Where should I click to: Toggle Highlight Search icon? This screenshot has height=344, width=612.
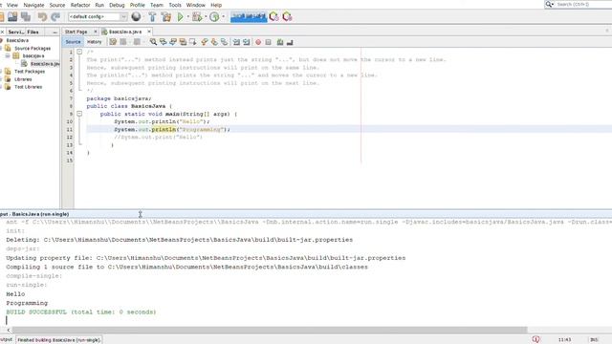[183, 42]
